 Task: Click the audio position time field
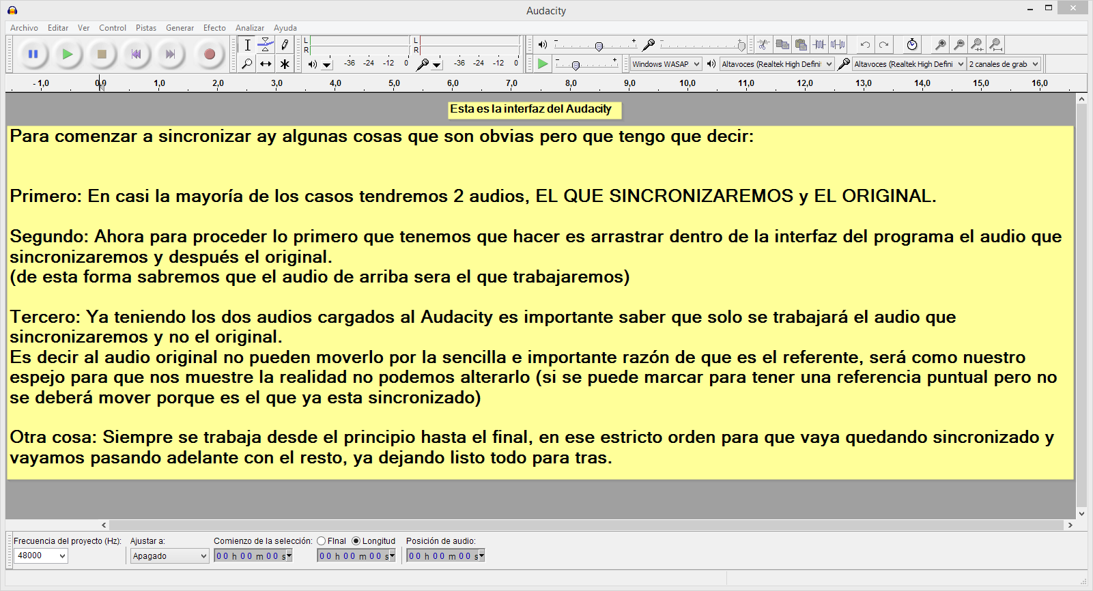[446, 556]
